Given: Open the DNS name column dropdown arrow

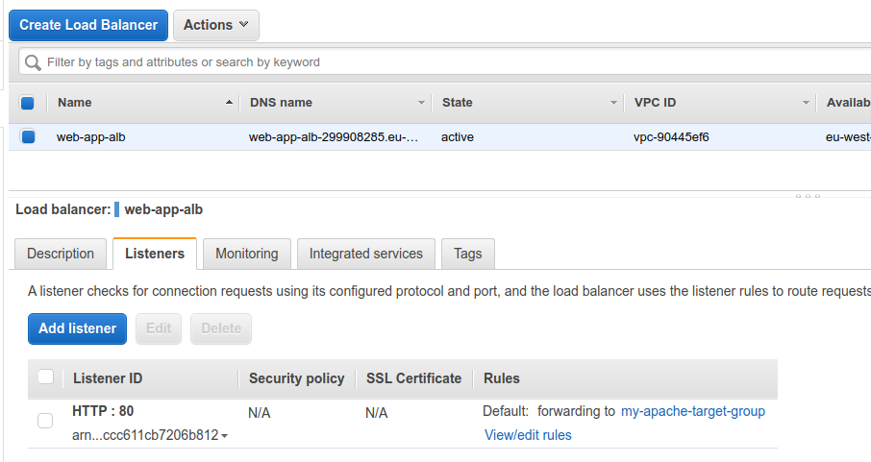Looking at the screenshot, I should point(421,103).
